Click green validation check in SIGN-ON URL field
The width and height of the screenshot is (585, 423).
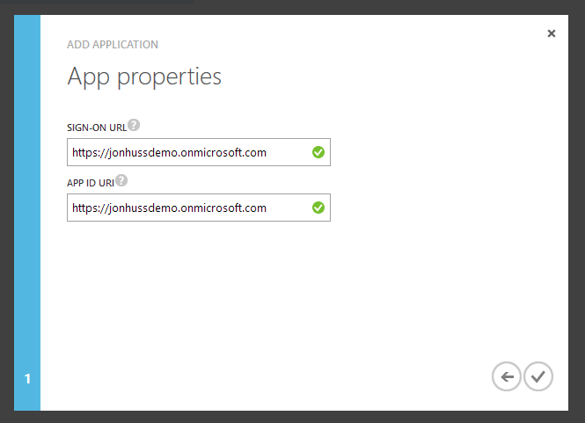tap(318, 153)
